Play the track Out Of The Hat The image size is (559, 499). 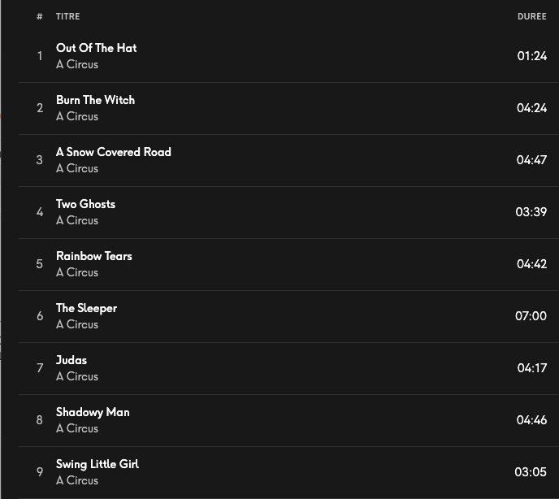point(96,48)
